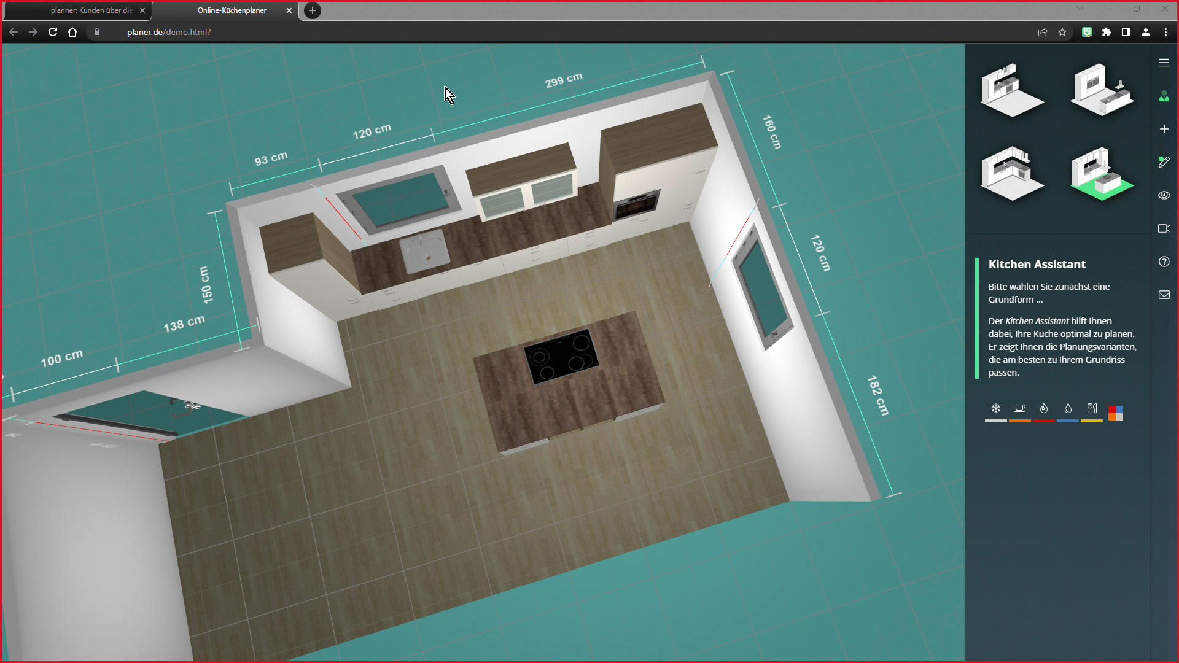Screen dimensions: 1179x663
Task: Toggle the flame cooking zone icon
Action: coord(1043,409)
